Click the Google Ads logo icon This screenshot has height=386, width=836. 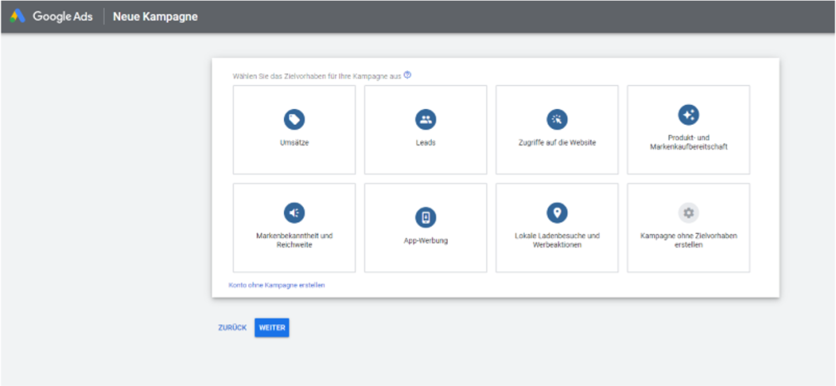[x=17, y=17]
